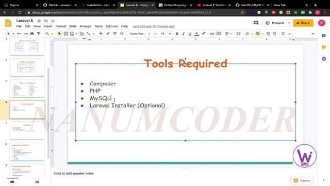Image resolution: width=330 pixels, height=186 pixels.
Task: Click the insert image icon
Action: [x=72, y=34]
